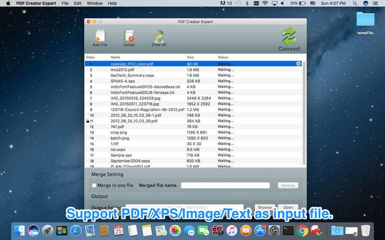Select the batch.png file row
Viewport: 385px width, 240px height.
pos(193,138)
